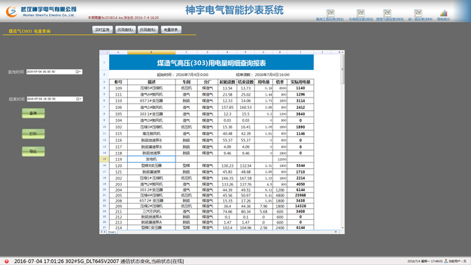Click the red status indicator in status bar

point(7,261)
